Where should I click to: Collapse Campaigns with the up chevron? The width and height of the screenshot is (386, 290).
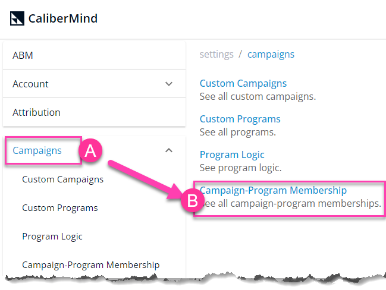pyautogui.click(x=169, y=150)
